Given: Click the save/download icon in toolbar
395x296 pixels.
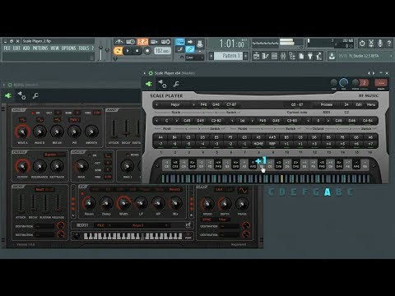Looking at the screenshot, I should pyautogui.click(x=332, y=56).
